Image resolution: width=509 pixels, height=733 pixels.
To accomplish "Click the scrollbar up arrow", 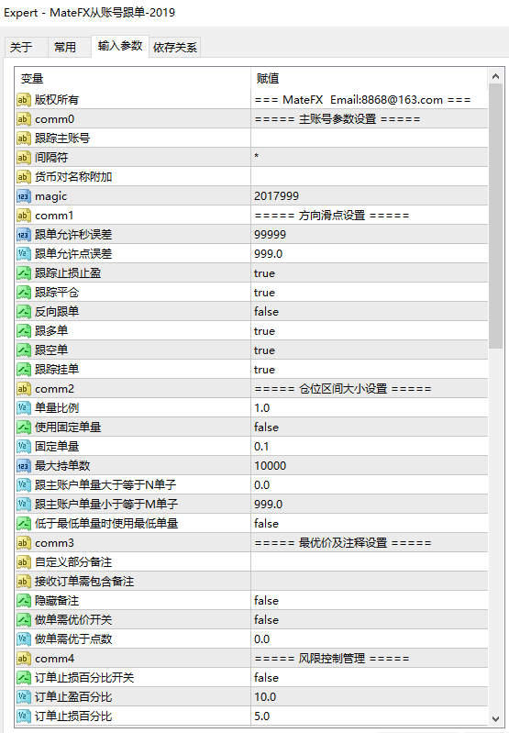I will point(496,76).
